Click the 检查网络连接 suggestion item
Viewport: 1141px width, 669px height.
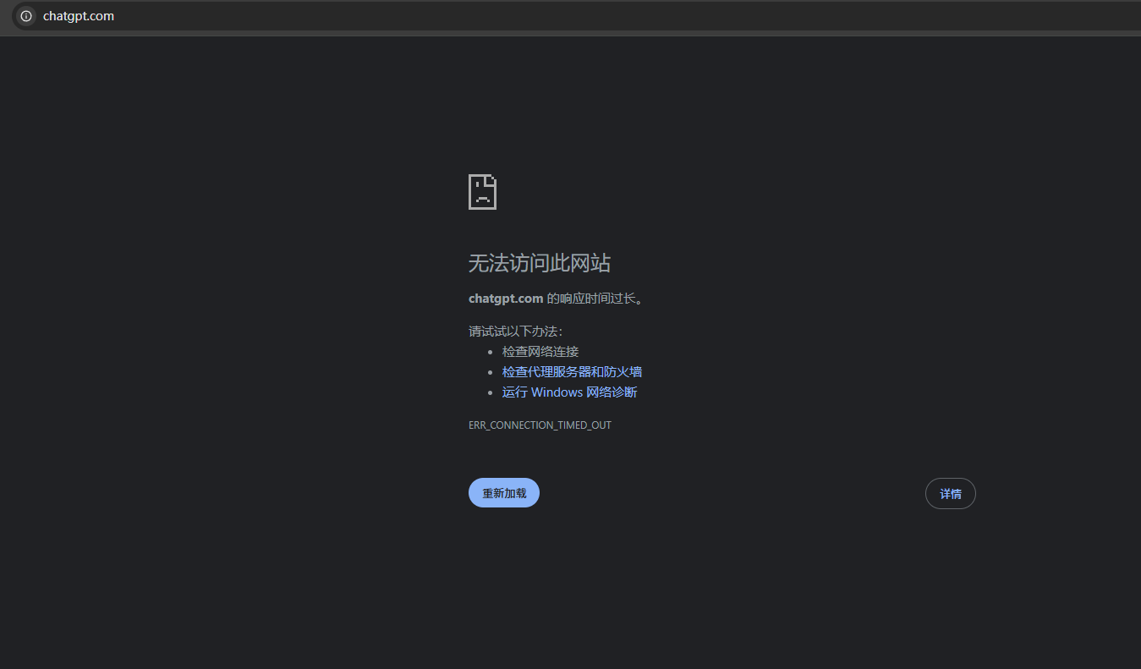coord(540,351)
